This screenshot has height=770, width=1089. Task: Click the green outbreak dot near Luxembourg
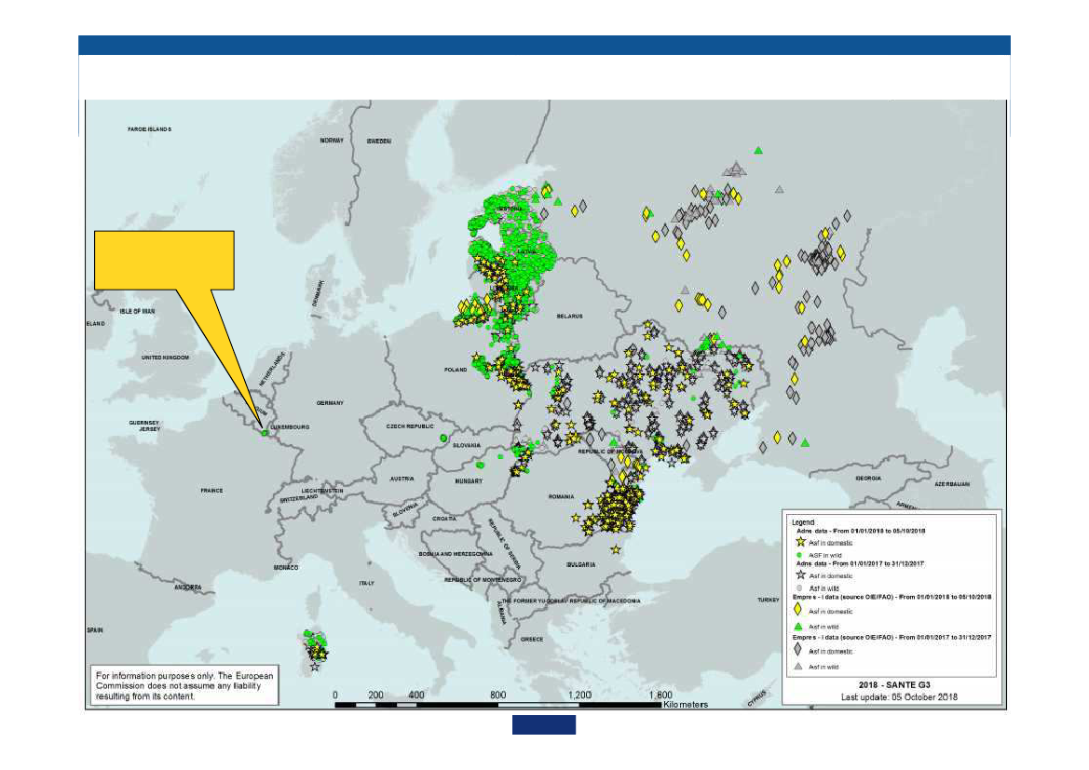pyautogui.click(x=265, y=432)
